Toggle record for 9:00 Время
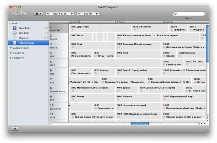The image size is (217, 143). pyautogui.click(x=118, y=91)
